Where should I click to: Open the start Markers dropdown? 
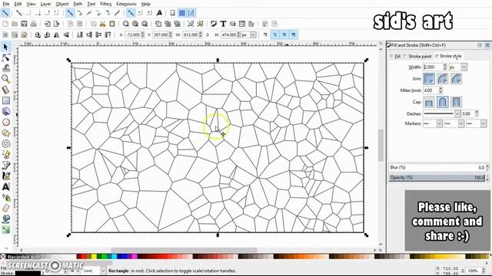[x=439, y=123]
